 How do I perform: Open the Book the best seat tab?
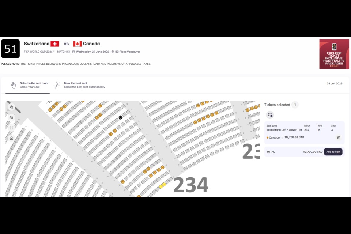84,85
